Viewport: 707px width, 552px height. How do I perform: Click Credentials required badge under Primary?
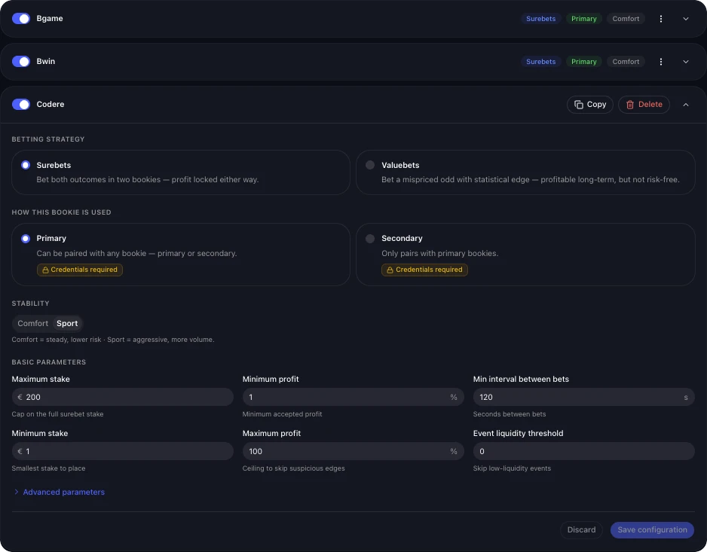[x=80, y=270]
